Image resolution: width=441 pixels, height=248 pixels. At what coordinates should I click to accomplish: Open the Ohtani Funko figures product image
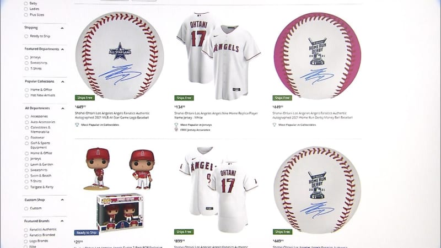tap(120, 189)
